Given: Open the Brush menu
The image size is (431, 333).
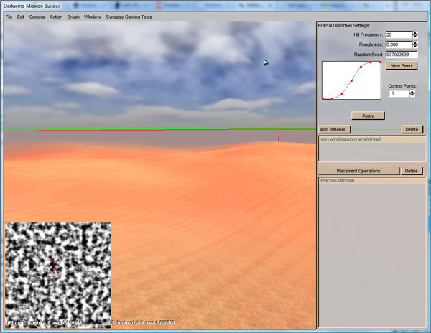Looking at the screenshot, I should click(x=73, y=16).
